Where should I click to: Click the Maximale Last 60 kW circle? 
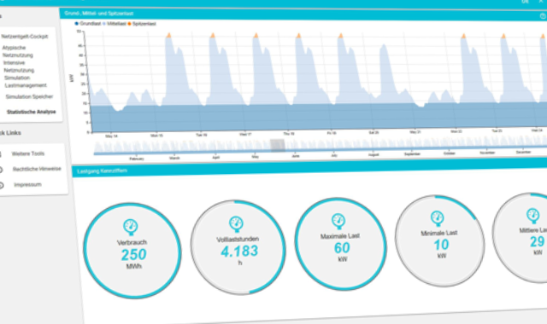tap(340, 245)
